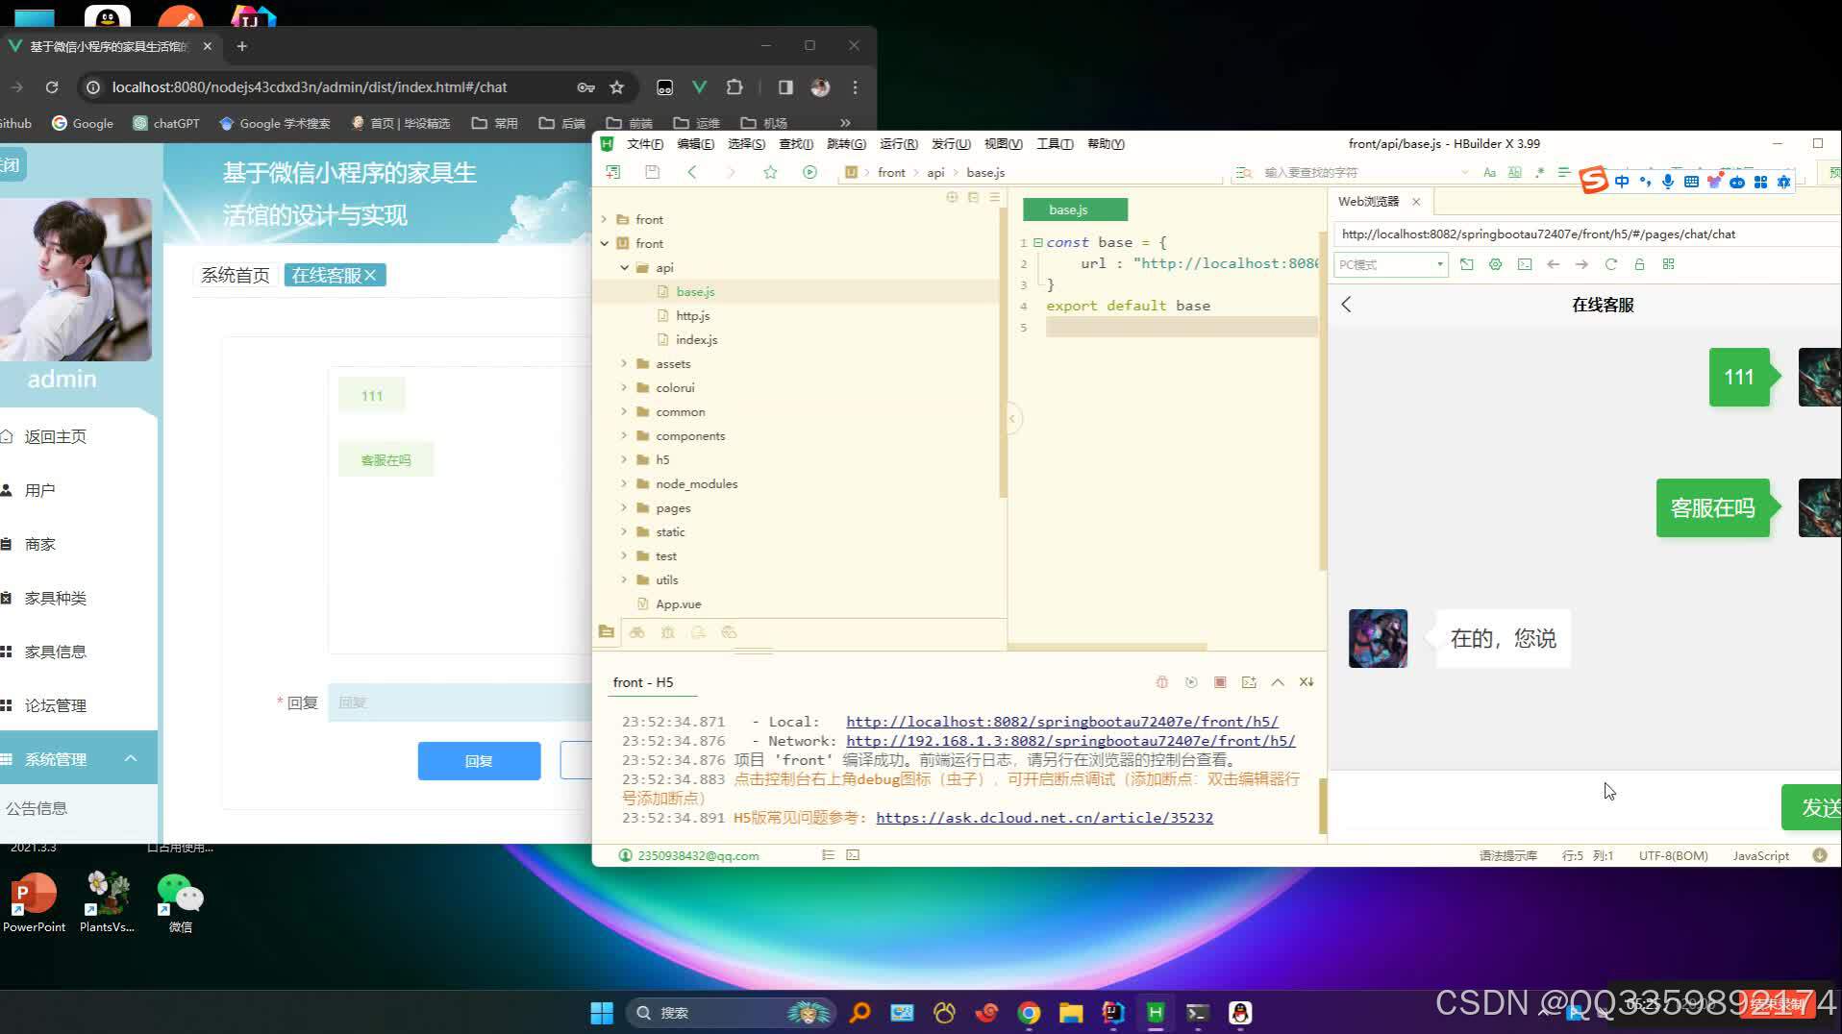Collapse the sidebar with editor splitter arrow
1842x1034 pixels.
click(x=1011, y=418)
